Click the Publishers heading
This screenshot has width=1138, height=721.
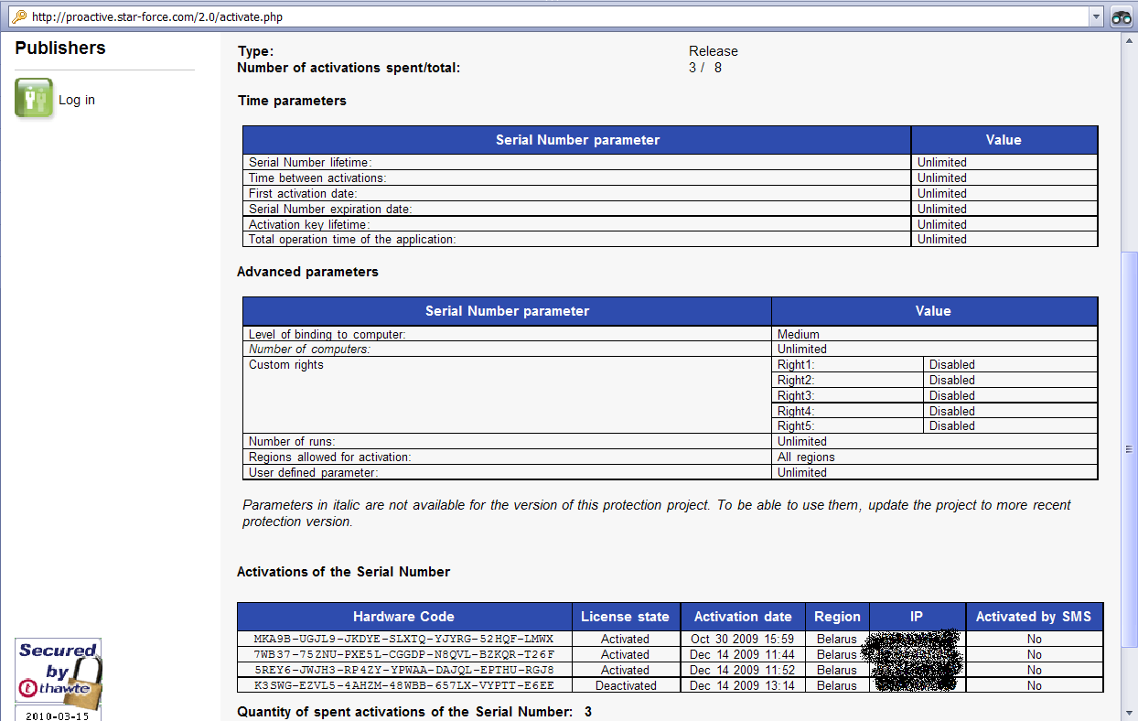(x=60, y=48)
